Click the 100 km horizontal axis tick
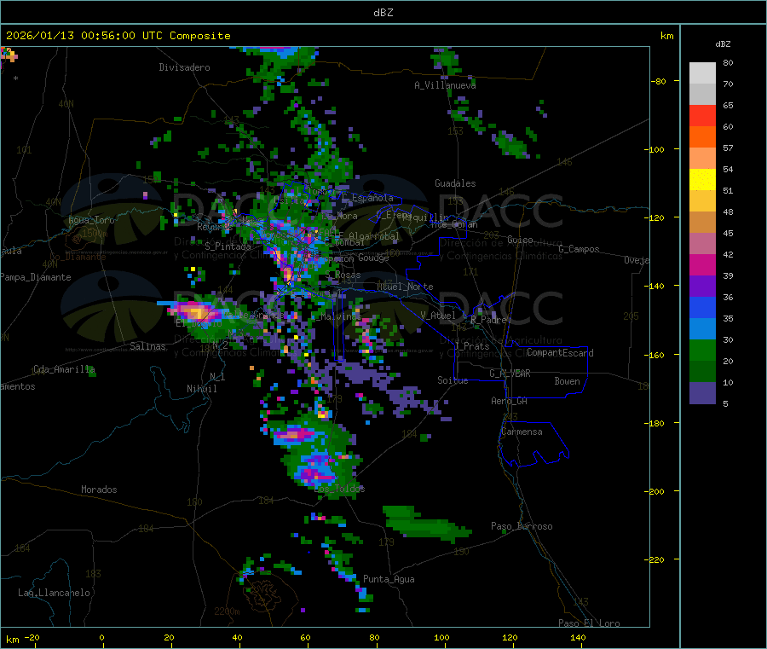 [x=441, y=637]
